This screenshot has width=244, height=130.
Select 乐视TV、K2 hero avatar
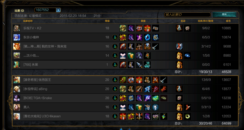[17, 28]
